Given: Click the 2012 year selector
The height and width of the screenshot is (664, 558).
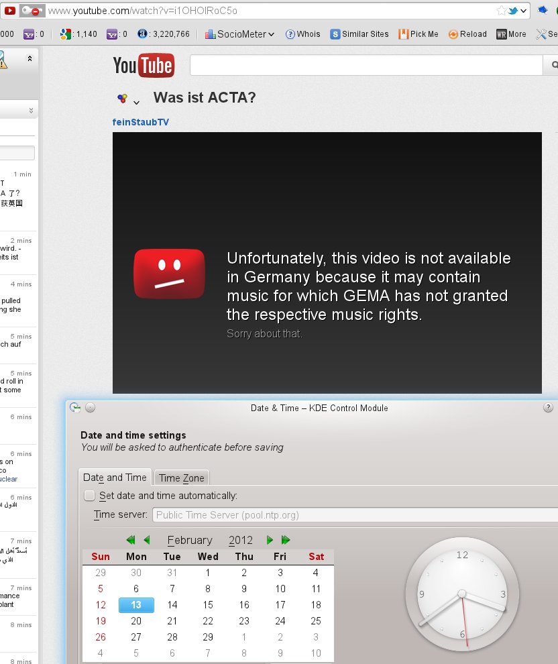Looking at the screenshot, I should (241, 541).
